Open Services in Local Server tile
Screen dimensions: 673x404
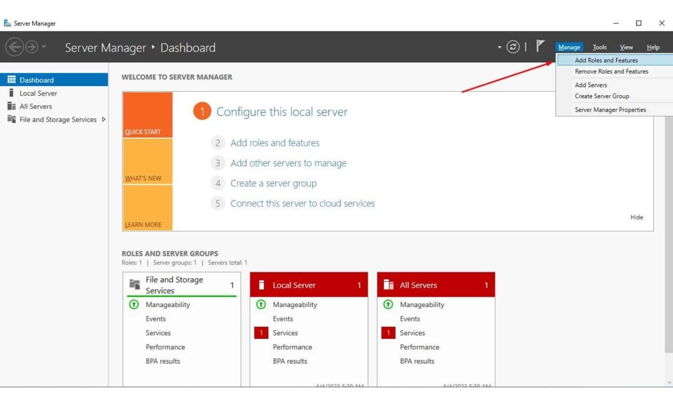[285, 333]
